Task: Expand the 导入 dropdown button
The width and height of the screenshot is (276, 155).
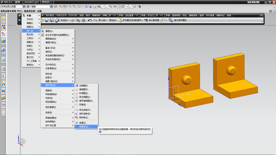Action: pos(102,20)
